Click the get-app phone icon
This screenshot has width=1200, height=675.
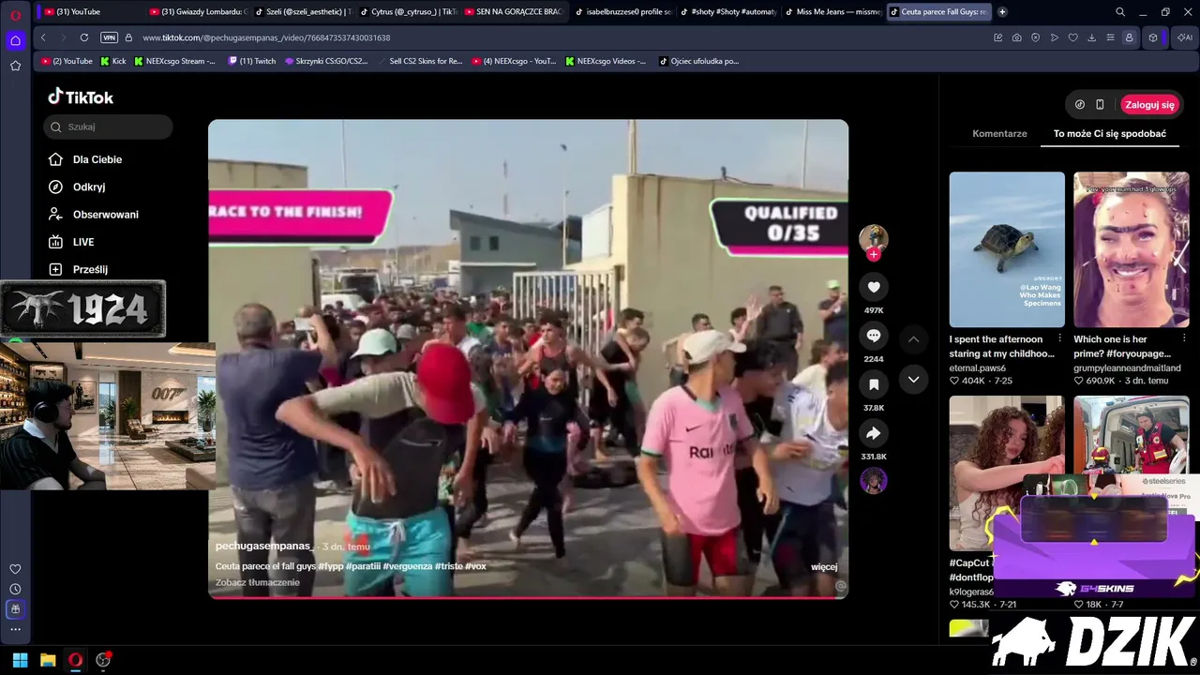(1100, 105)
